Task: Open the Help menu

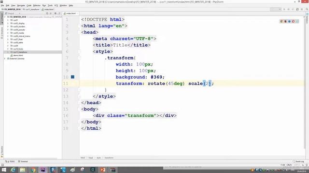Action: pyautogui.click(x=71, y=5)
